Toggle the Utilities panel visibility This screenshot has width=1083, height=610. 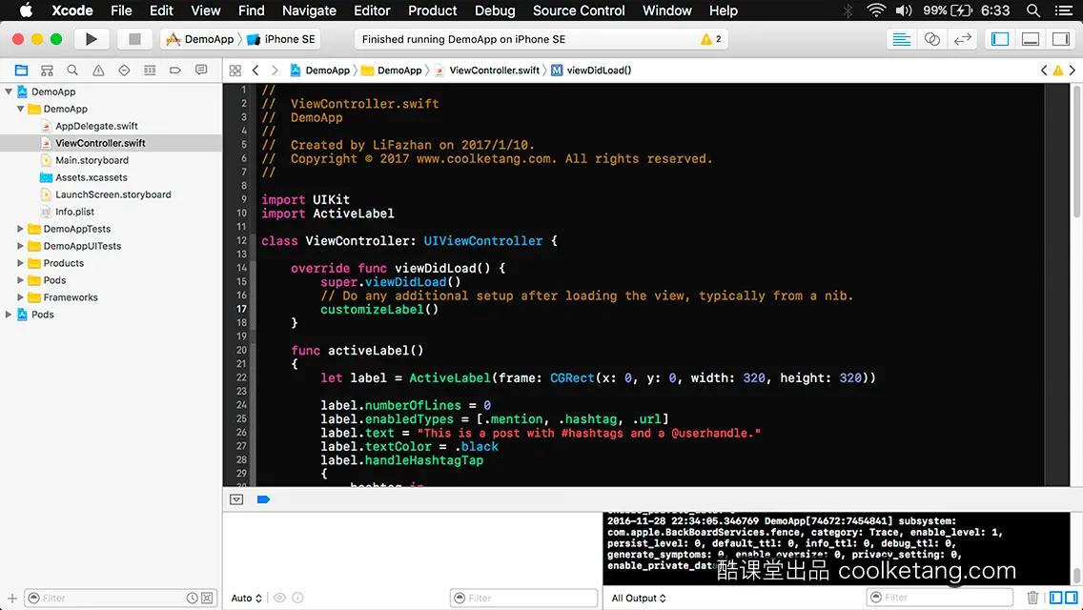[1061, 39]
